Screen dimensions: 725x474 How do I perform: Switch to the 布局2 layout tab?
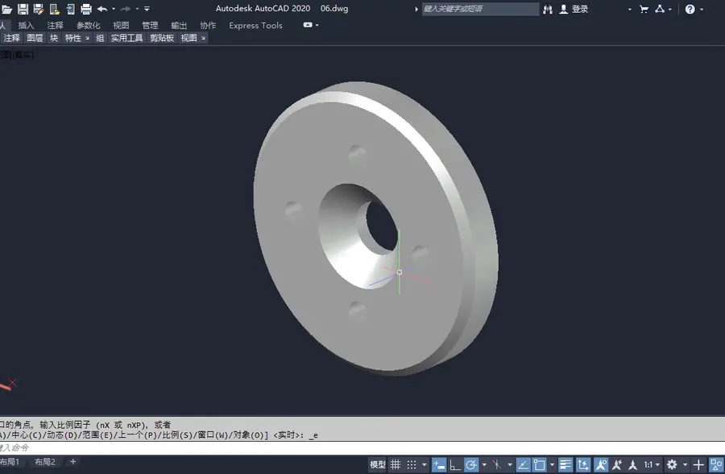point(45,462)
